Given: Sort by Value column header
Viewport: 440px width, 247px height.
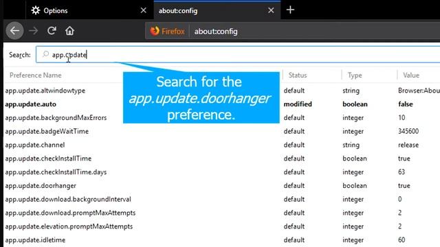Looking at the screenshot, I should tap(411, 75).
